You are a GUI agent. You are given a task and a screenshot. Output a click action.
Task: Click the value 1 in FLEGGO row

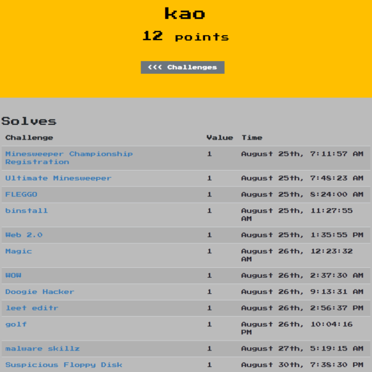(x=209, y=194)
